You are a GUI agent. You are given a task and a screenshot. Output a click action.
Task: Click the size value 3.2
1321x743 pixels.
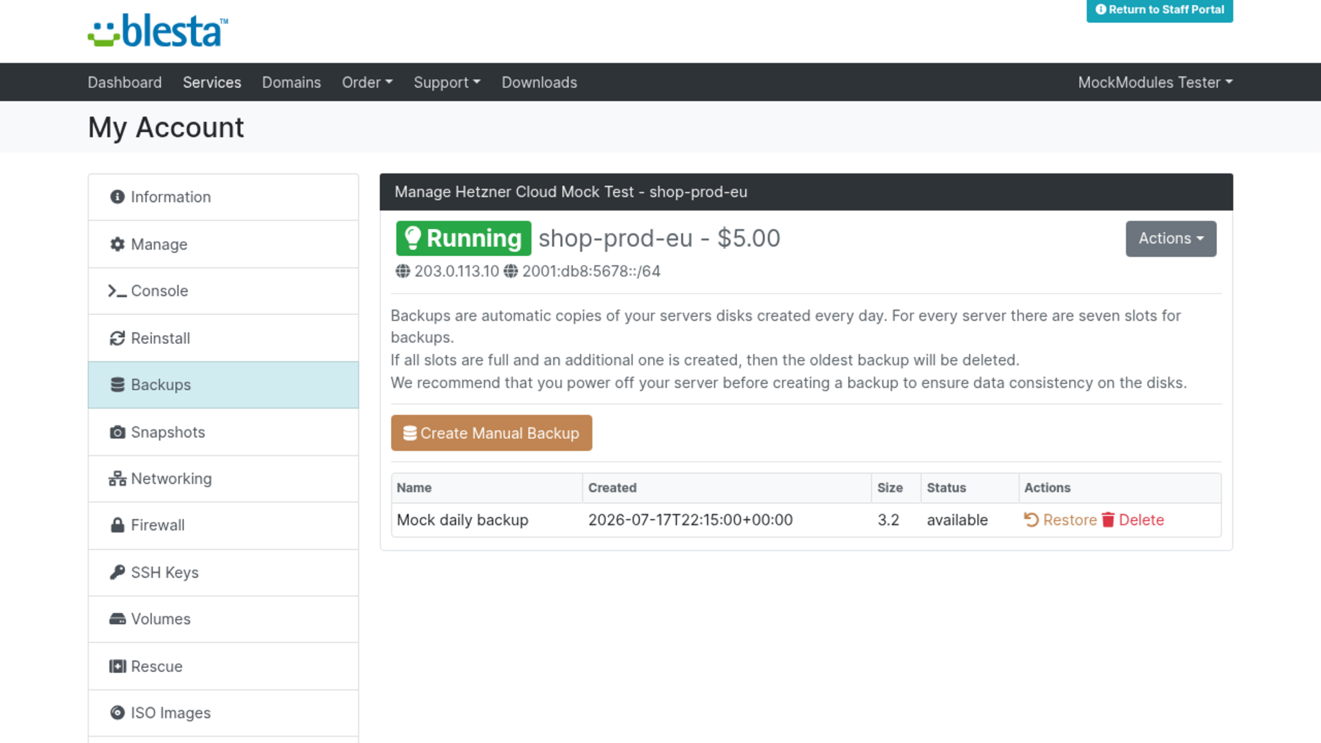point(888,520)
